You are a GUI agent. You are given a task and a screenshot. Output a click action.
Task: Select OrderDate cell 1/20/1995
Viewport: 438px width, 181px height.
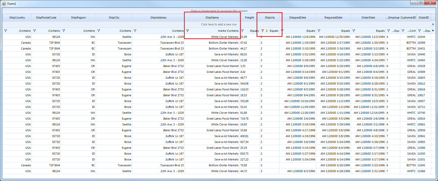(x=368, y=43)
